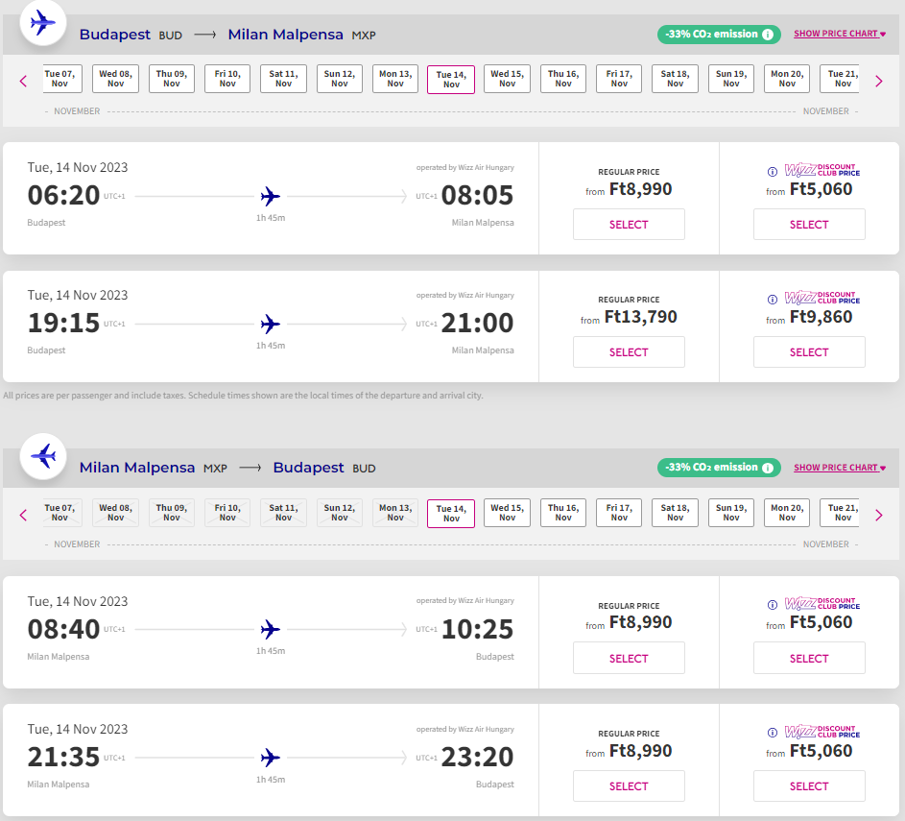This screenshot has height=821, width=905.
Task: Click the 06:20 departure time
Action: [63, 196]
